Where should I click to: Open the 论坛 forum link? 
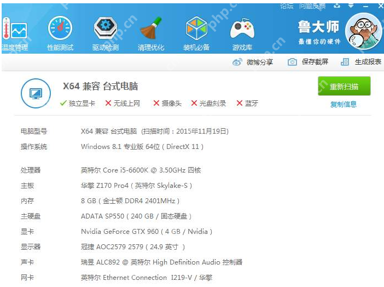pyautogui.click(x=287, y=6)
